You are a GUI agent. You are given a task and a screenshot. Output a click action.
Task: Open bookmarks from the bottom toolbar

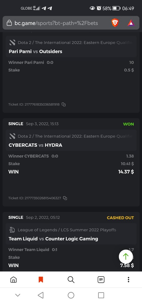point(41,280)
